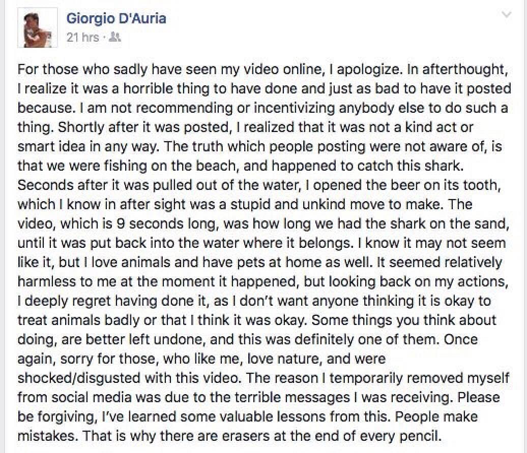Click the friends audience icon
The width and height of the screenshot is (527, 453).
coord(115,38)
